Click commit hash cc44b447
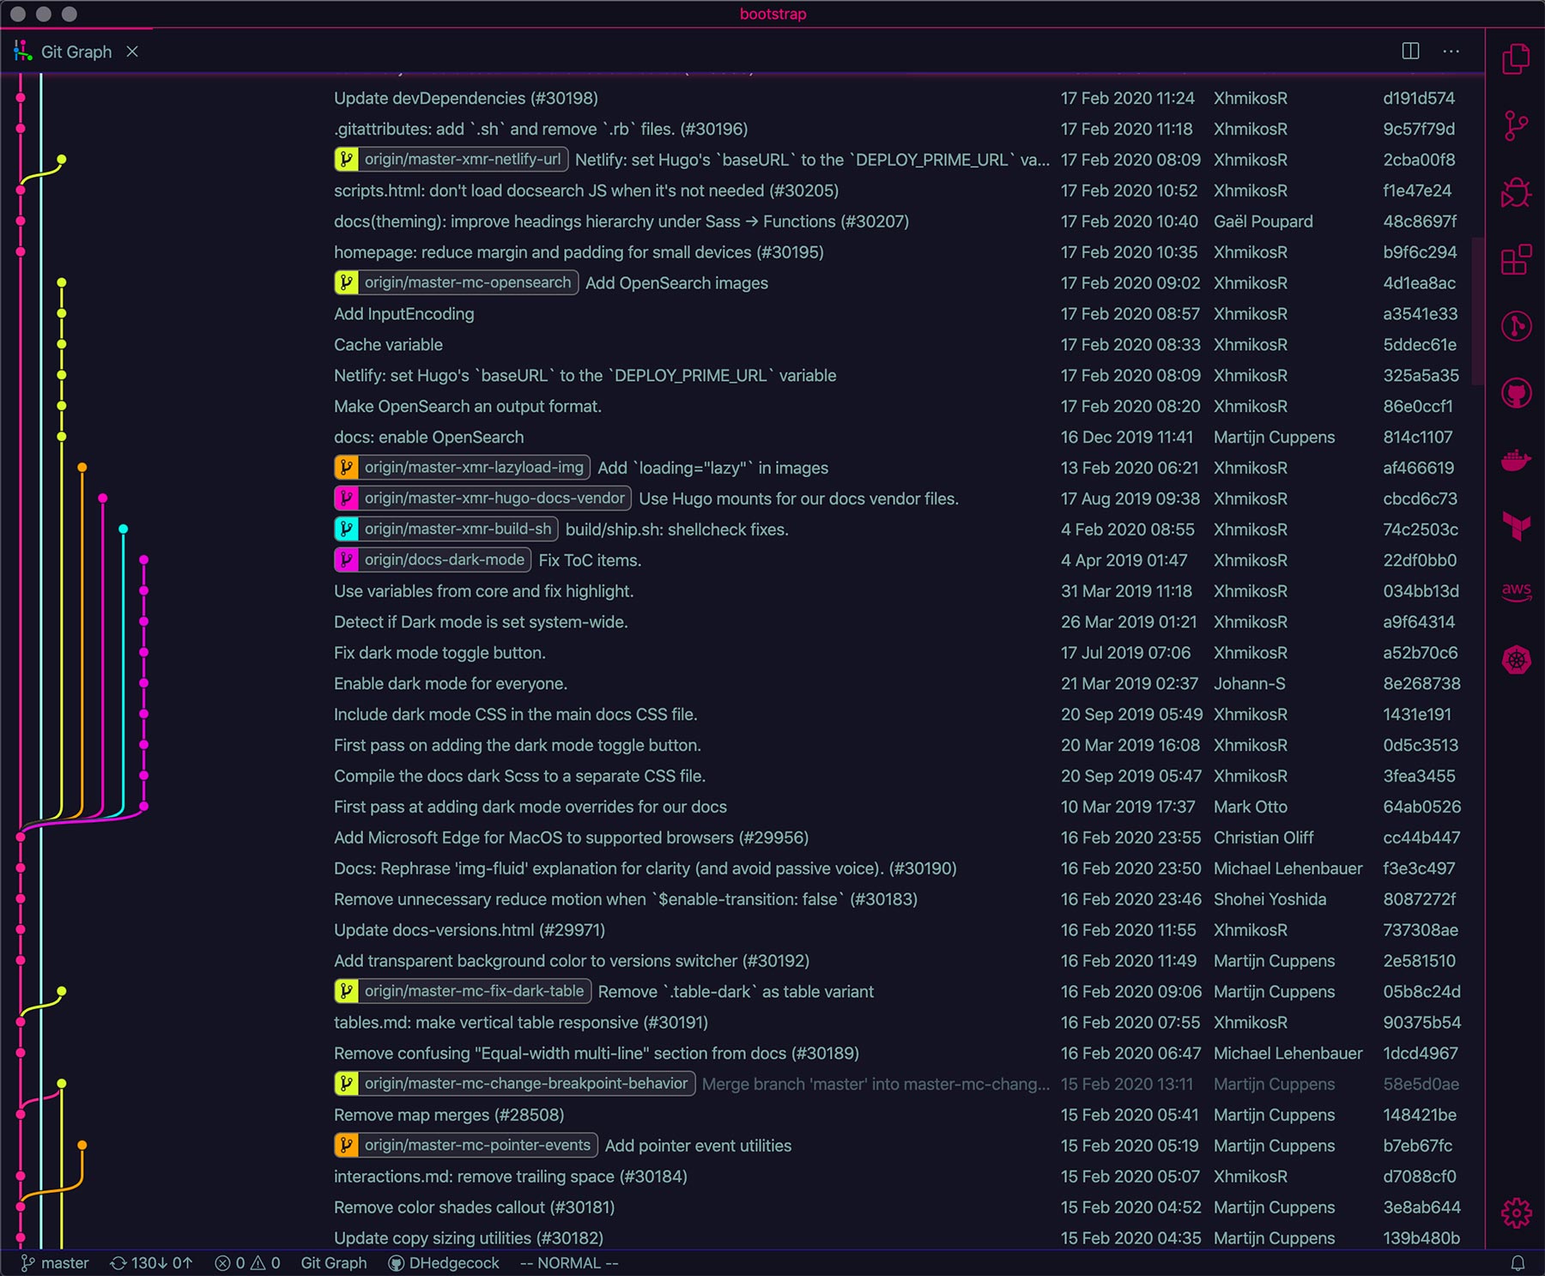 click(1421, 838)
